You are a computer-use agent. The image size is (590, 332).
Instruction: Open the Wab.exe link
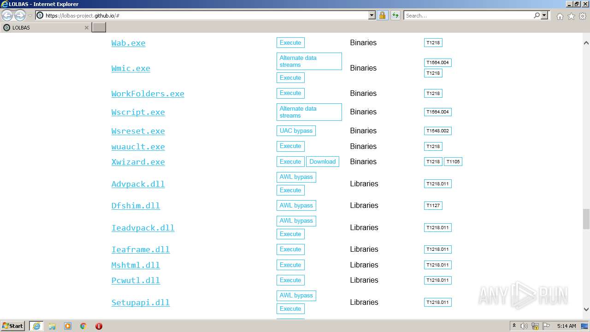128,43
